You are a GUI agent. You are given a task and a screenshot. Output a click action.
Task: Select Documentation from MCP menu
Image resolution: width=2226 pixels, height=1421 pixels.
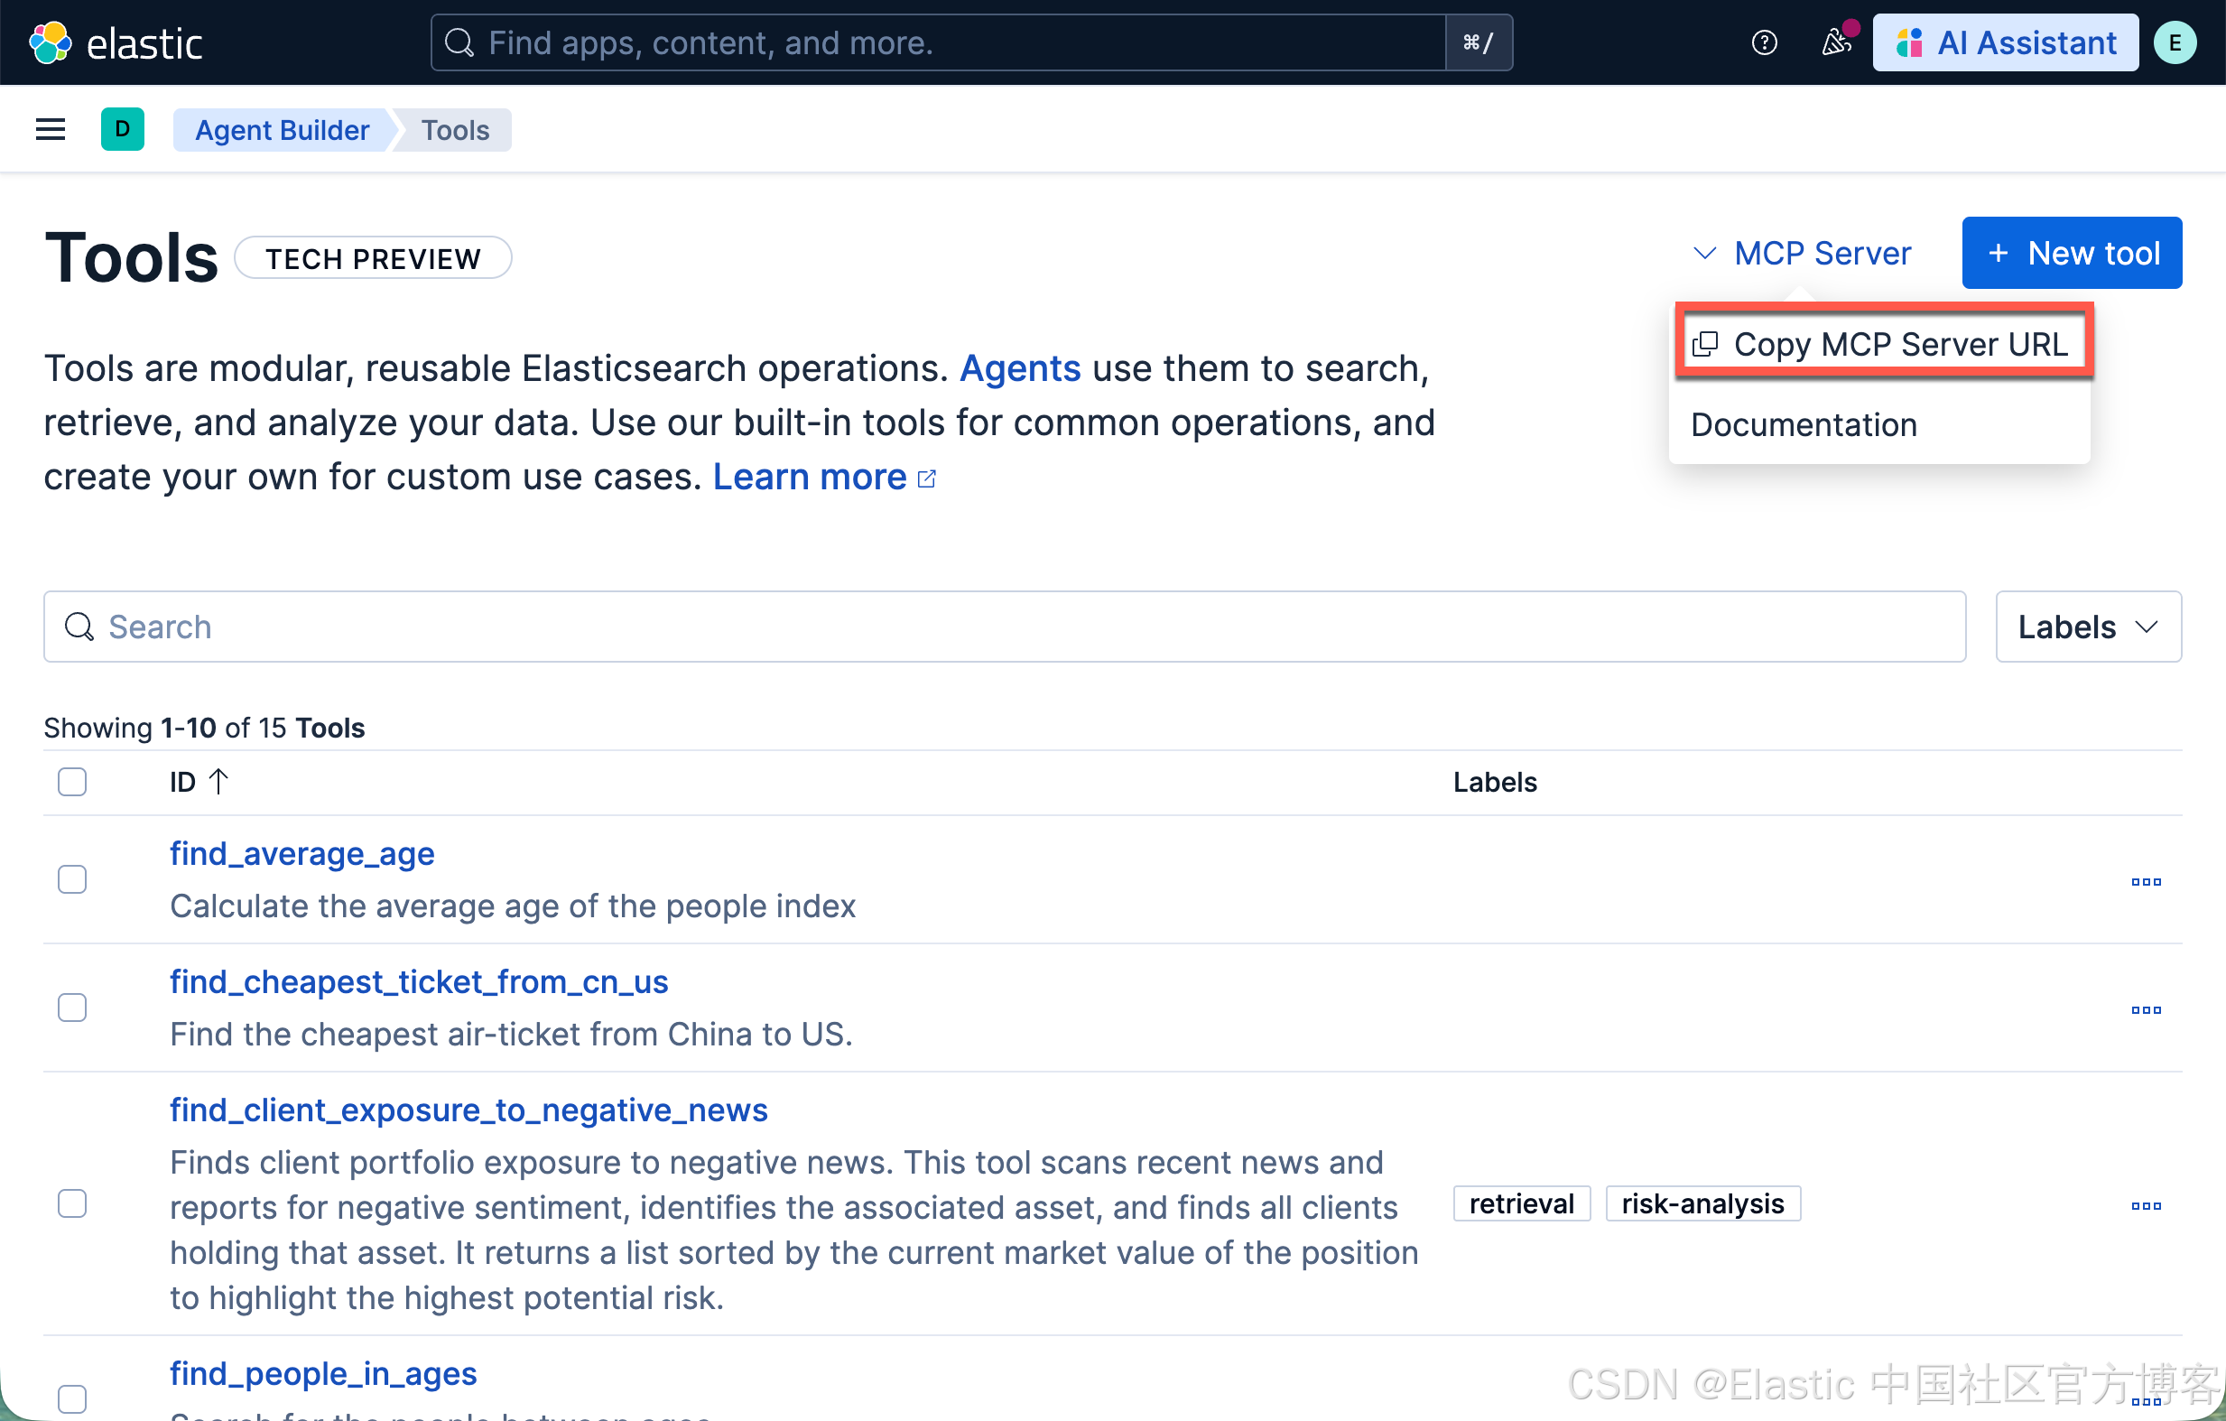click(1804, 424)
